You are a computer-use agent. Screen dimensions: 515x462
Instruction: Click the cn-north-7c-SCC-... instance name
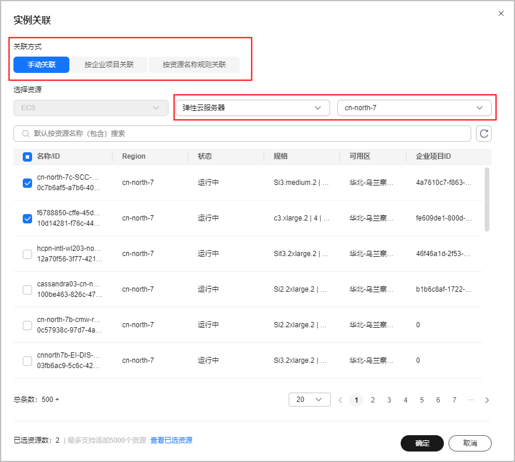pos(68,177)
